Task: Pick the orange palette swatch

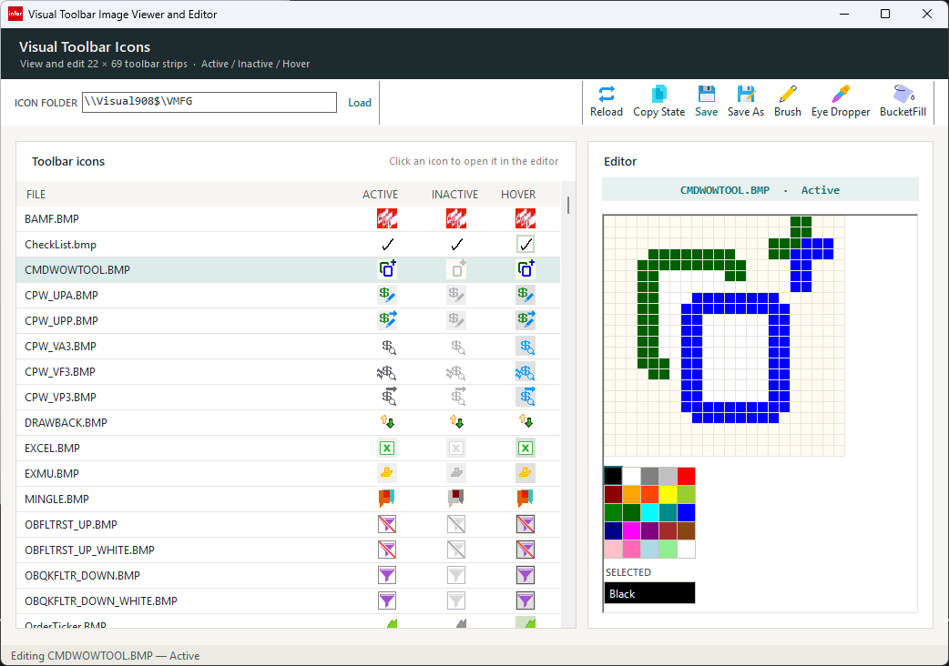Action: pos(631,494)
